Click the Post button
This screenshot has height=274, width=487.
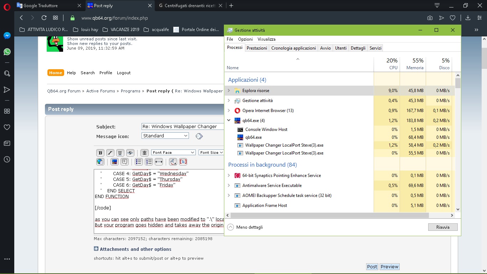(372, 267)
